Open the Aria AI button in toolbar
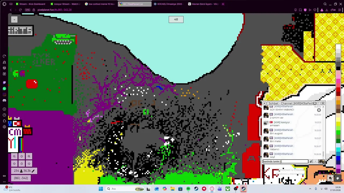The width and height of the screenshot is (344, 193). tap(333, 10)
